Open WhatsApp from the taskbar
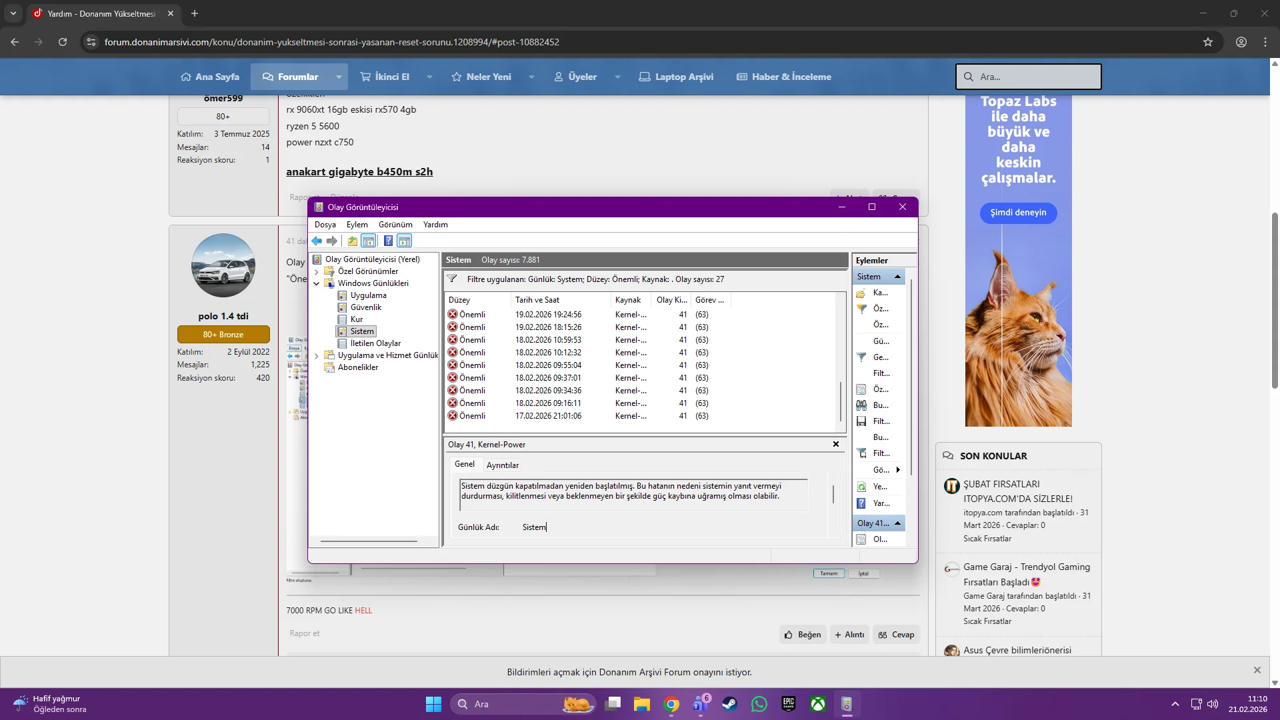 click(759, 704)
